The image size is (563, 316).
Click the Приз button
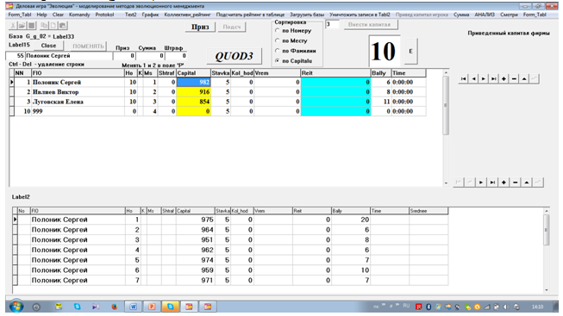200,27
